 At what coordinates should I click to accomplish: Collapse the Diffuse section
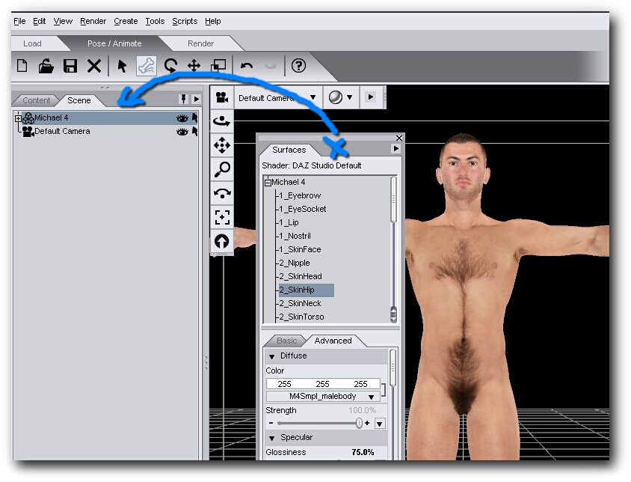(x=271, y=356)
